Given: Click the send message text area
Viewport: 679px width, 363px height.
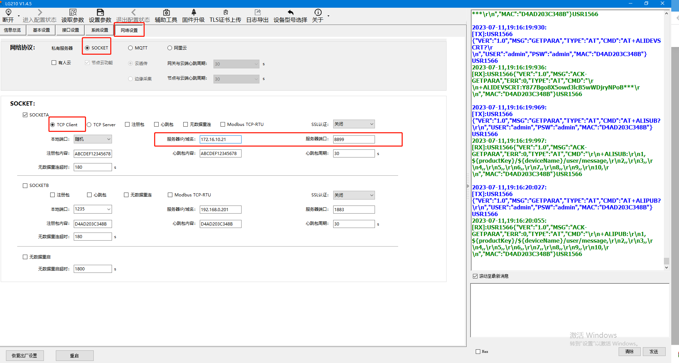Looking at the screenshot, I should 570,310.
